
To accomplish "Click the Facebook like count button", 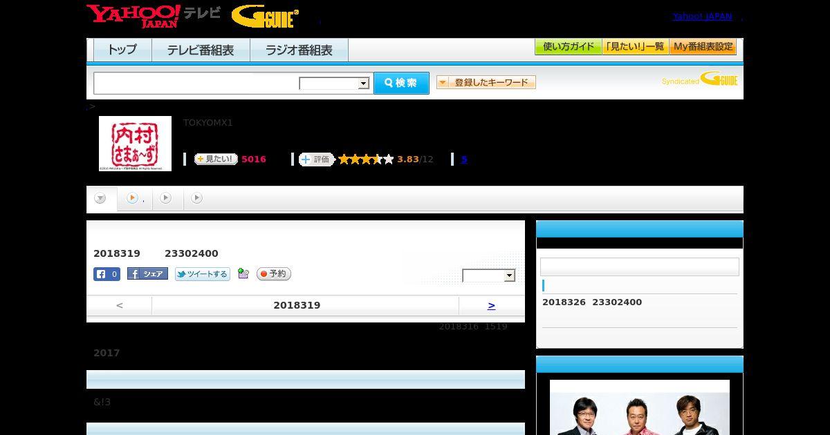I will tap(107, 274).
